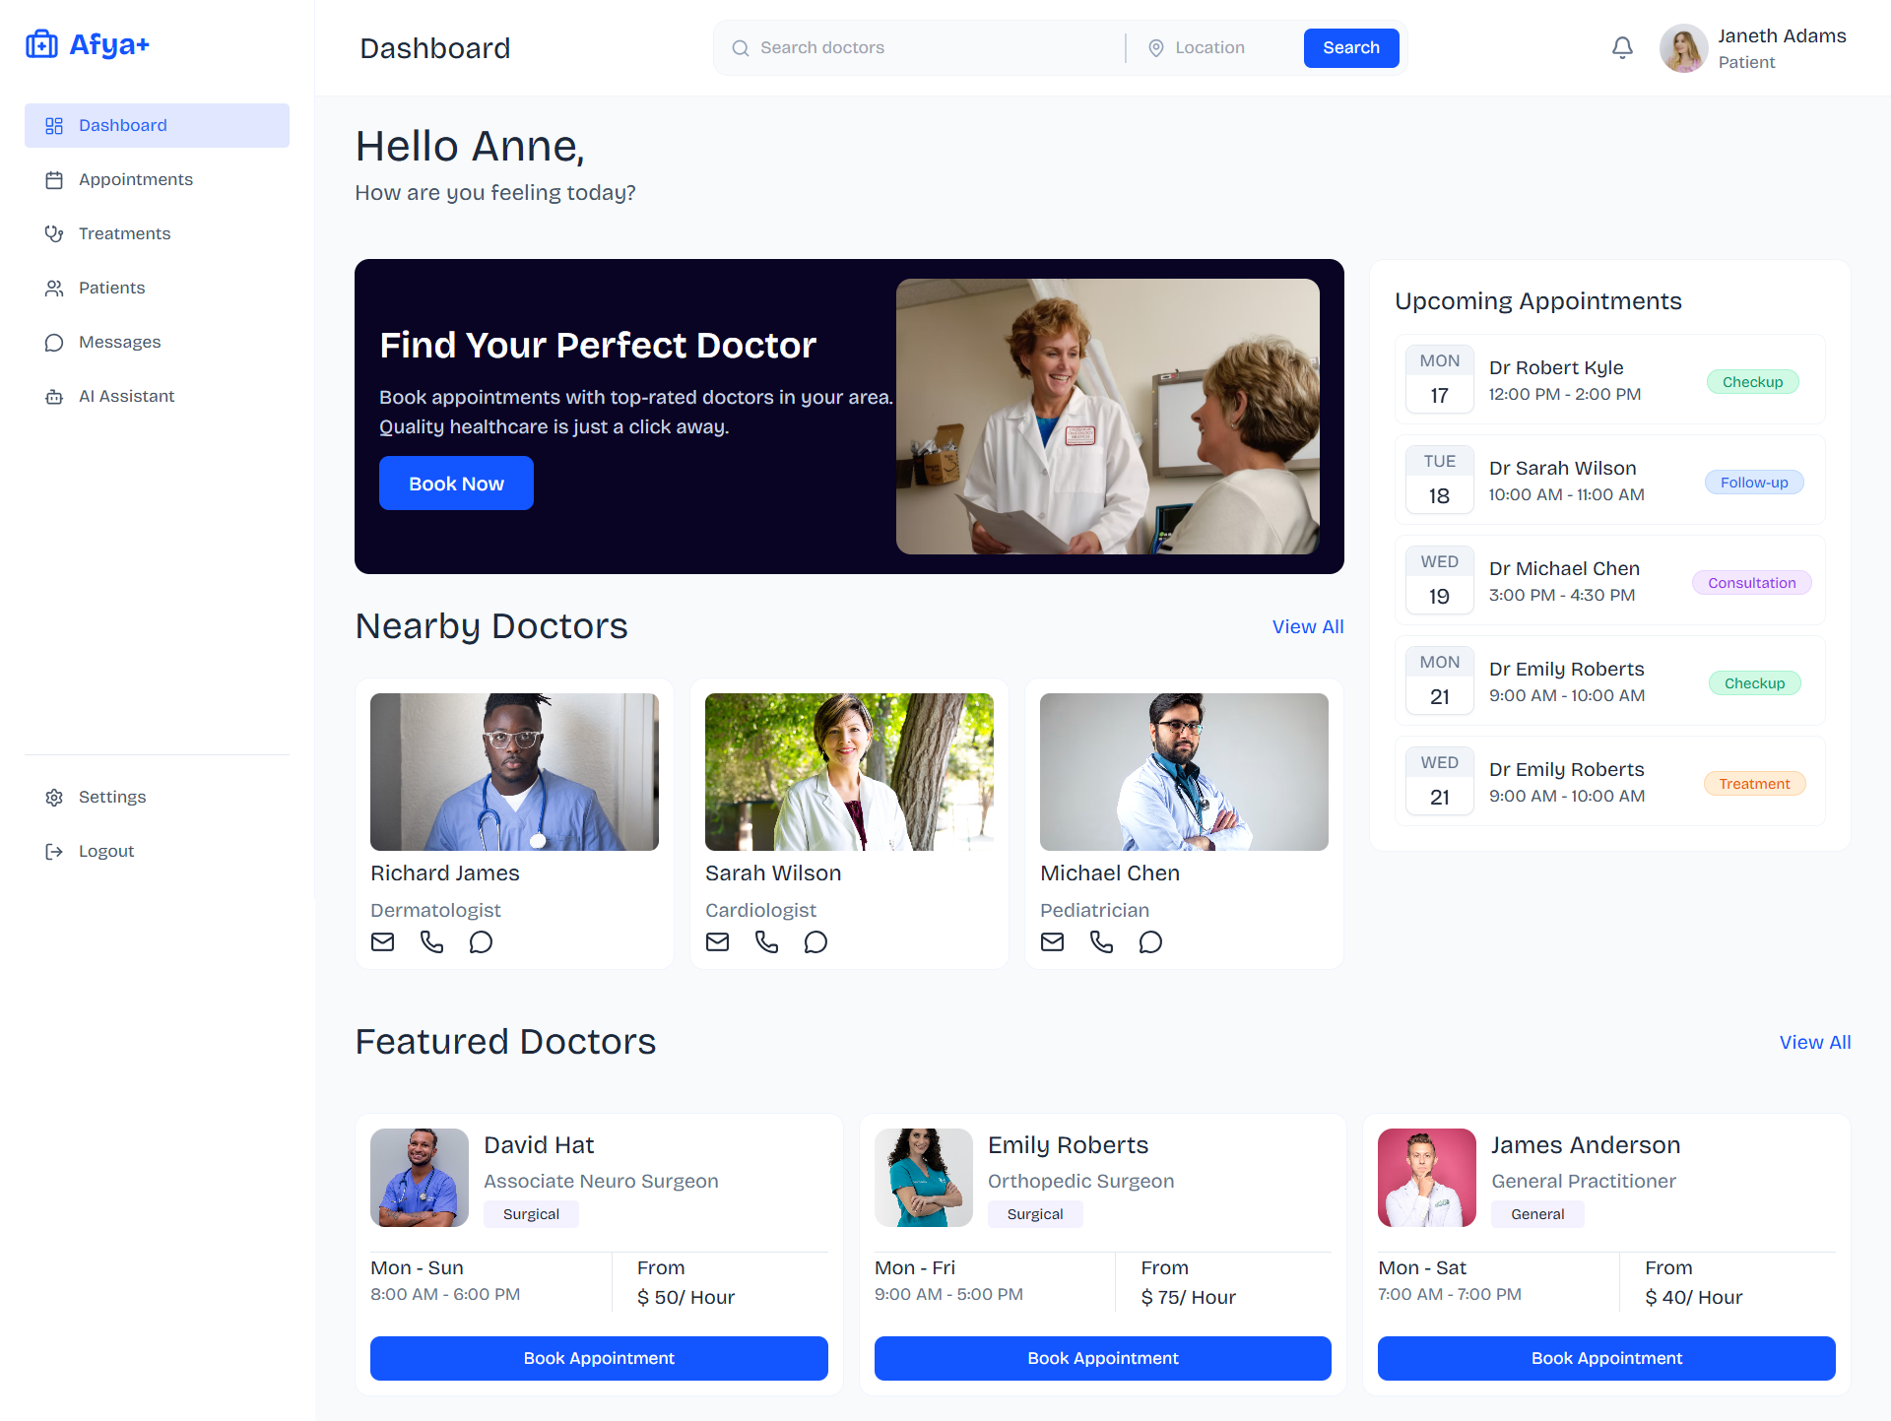Message Michael Chen via the chat icon
The width and height of the screenshot is (1891, 1421).
point(1150,941)
